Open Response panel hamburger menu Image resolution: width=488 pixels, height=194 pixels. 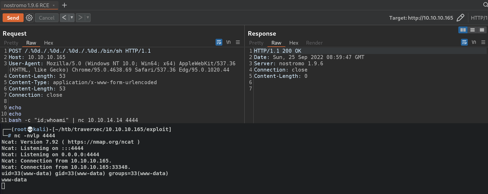pos(483,42)
